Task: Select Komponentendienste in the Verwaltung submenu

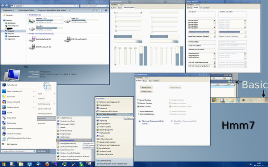Action: [x=74, y=140]
